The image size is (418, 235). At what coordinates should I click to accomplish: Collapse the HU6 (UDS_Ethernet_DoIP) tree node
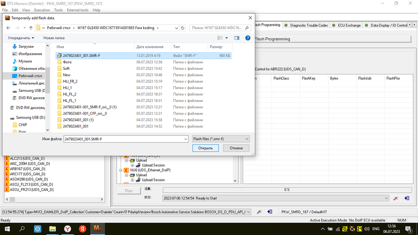click(x=121, y=170)
